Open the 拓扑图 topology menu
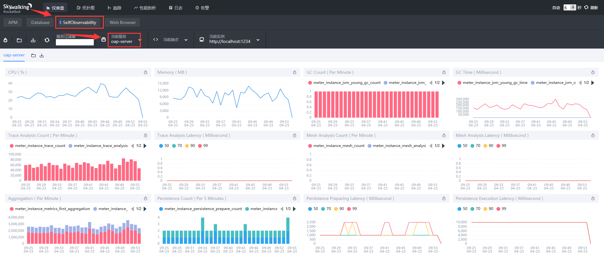Viewport: 604px width, 263px height. point(86,8)
